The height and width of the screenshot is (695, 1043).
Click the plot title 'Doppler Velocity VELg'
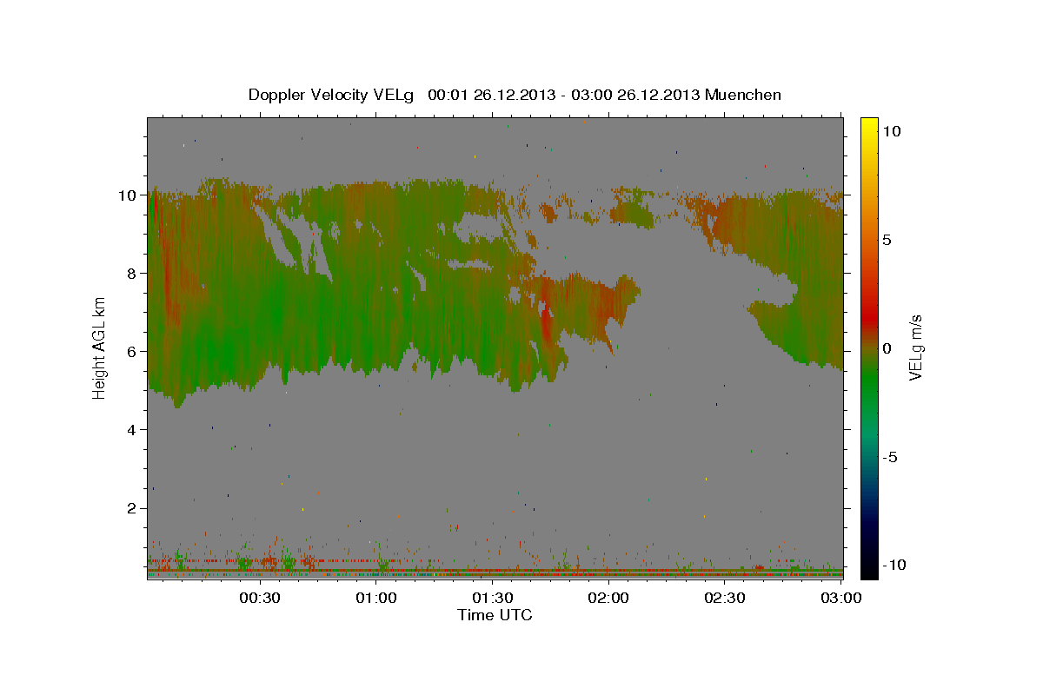coord(332,95)
